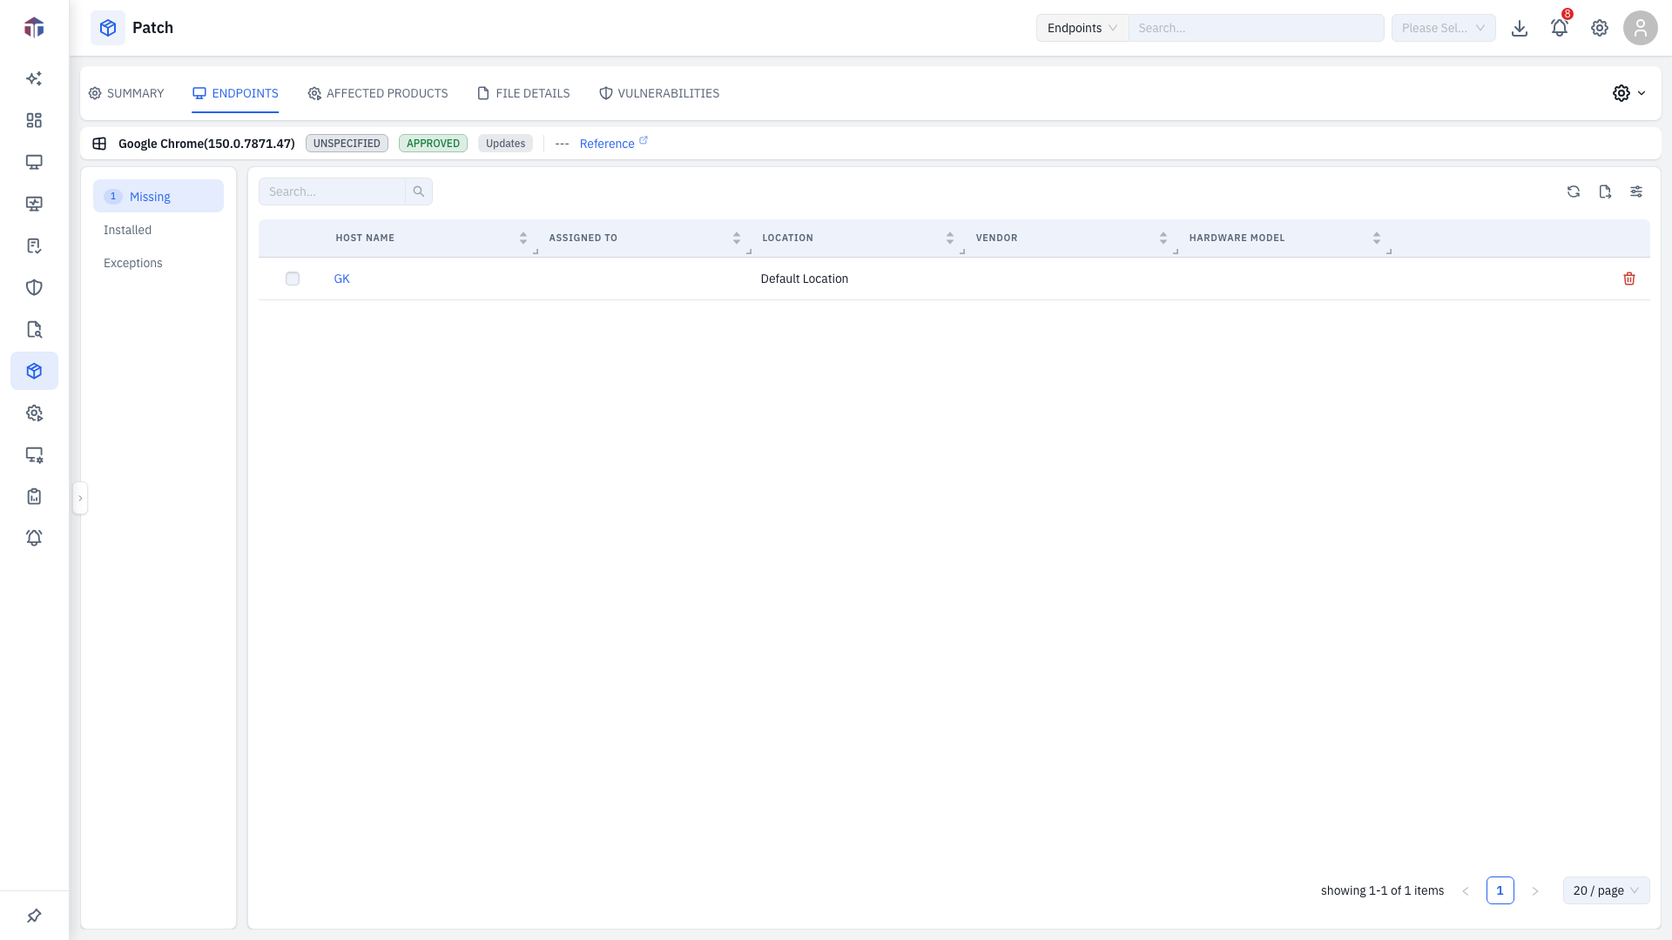The image size is (1672, 940).
Task: Open the Affected Products tab
Action: [x=378, y=93]
